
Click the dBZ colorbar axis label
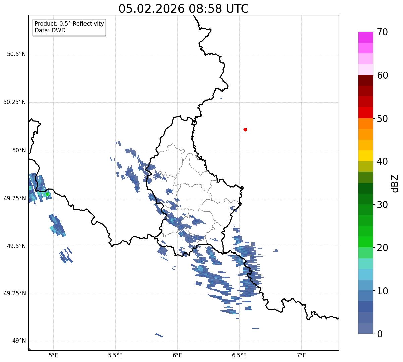click(395, 183)
